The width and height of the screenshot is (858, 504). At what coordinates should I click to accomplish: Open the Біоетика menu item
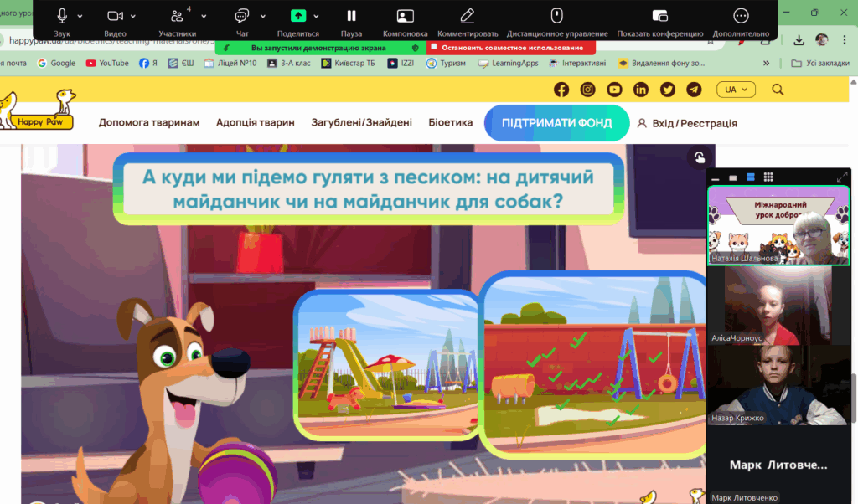(x=450, y=123)
